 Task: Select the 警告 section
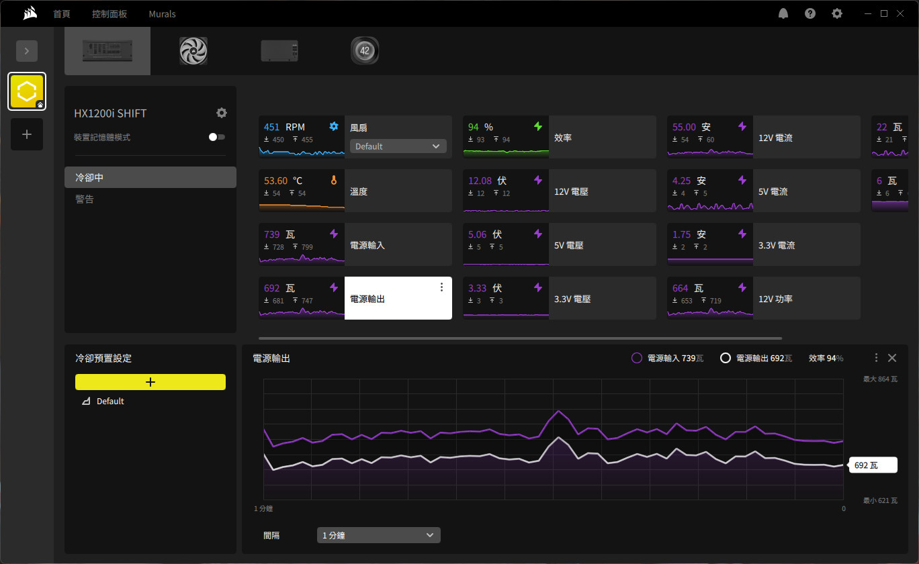[x=85, y=199]
